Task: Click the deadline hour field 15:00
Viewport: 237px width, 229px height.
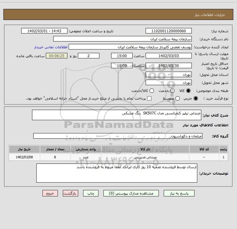Action: tap(122, 56)
